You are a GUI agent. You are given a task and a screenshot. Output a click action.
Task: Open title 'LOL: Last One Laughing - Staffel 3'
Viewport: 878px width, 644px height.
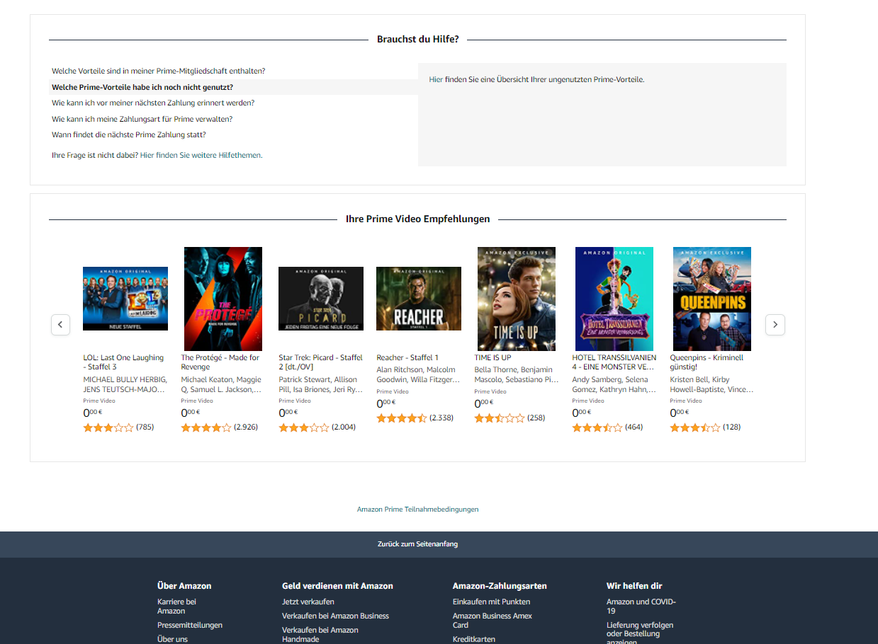(123, 362)
